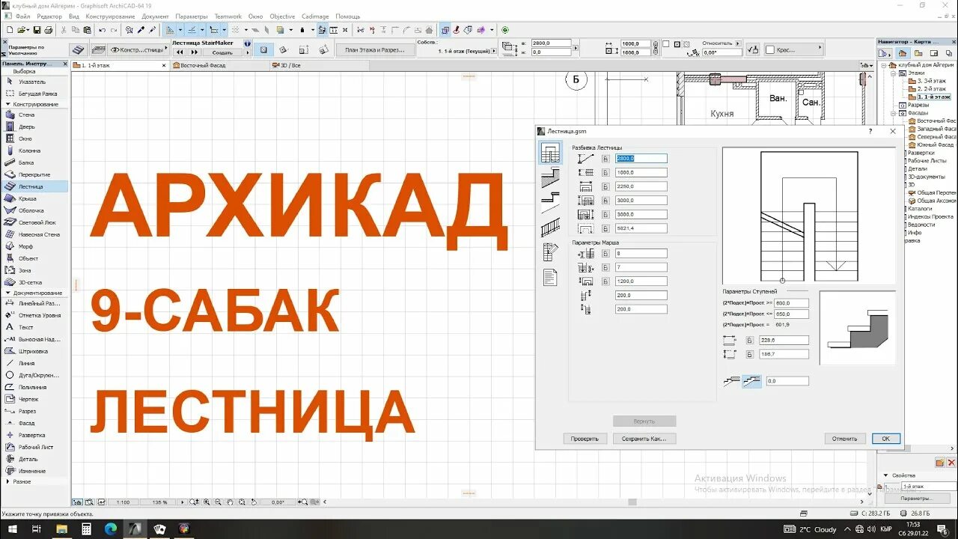Toggle lock beside the 2800,0 field

pyautogui.click(x=605, y=159)
